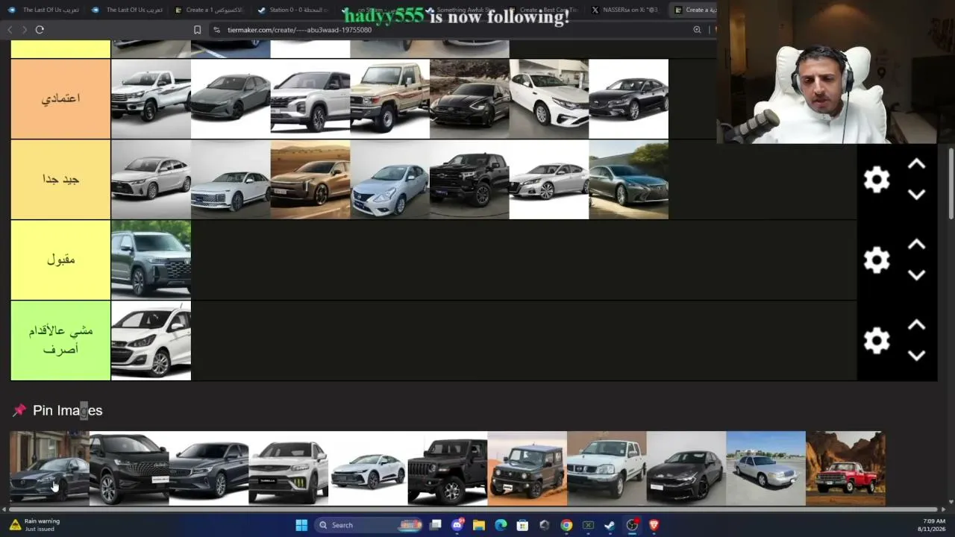
Task: Move the جيد جدا tier row down
Action: coord(916,195)
